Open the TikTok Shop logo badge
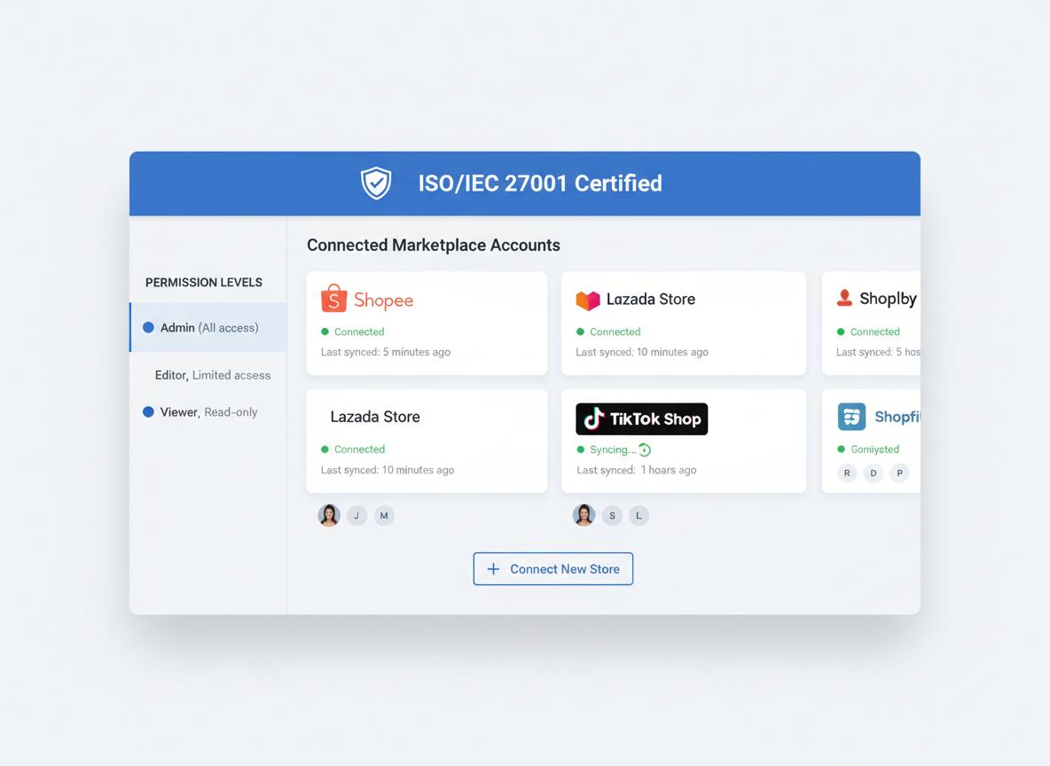Screen dimensions: 1050x766 coord(641,419)
